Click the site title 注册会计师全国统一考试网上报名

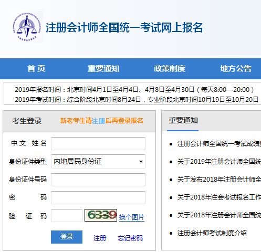pos(124,27)
